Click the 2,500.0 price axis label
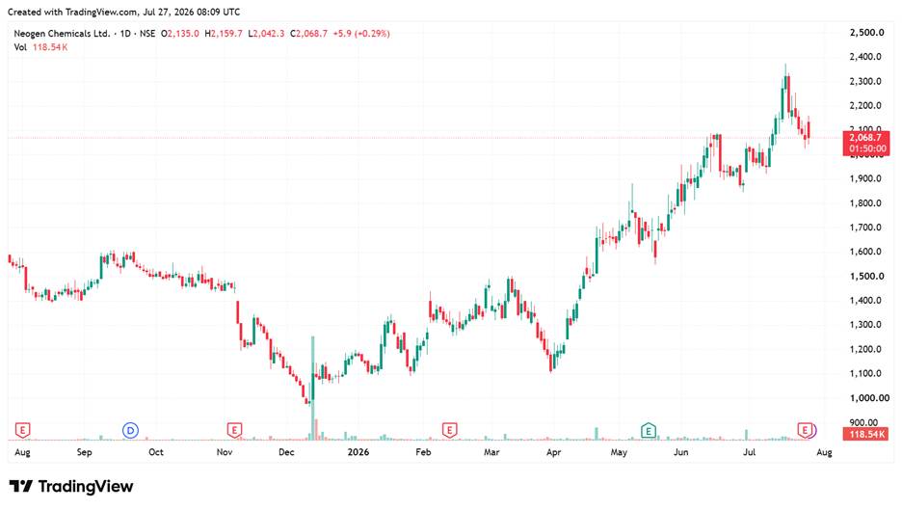The height and width of the screenshot is (510, 902). 866,32
